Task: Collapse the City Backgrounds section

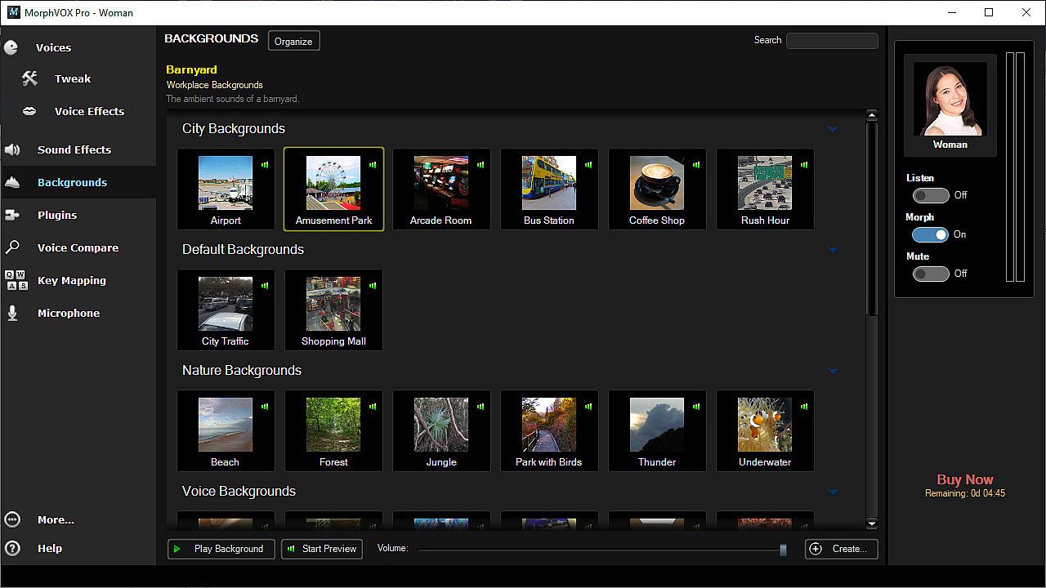Action: tap(833, 129)
